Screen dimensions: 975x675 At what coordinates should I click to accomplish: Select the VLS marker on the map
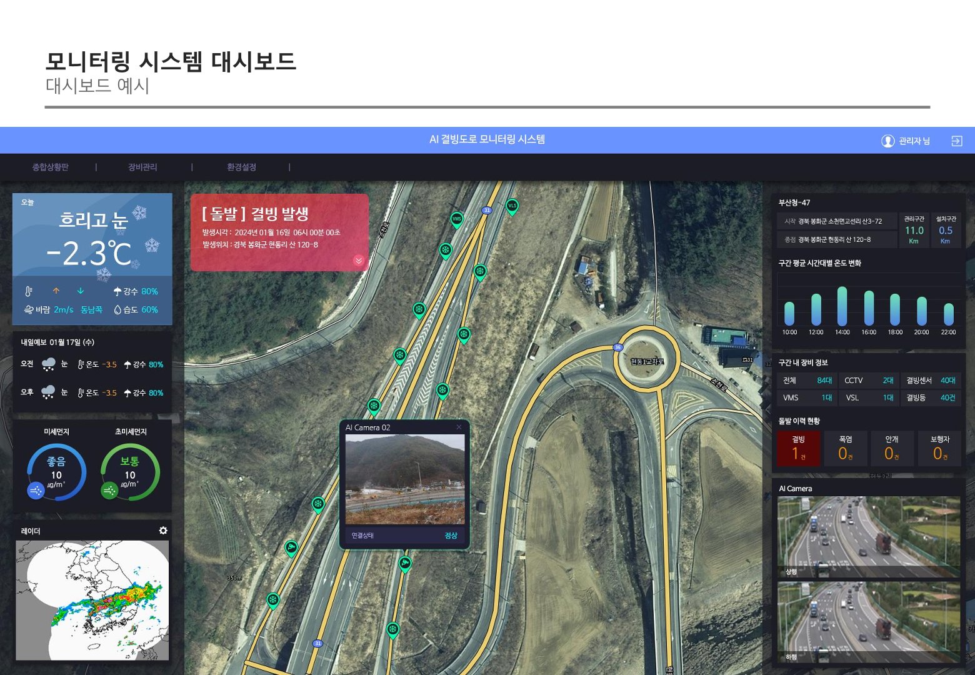(512, 207)
